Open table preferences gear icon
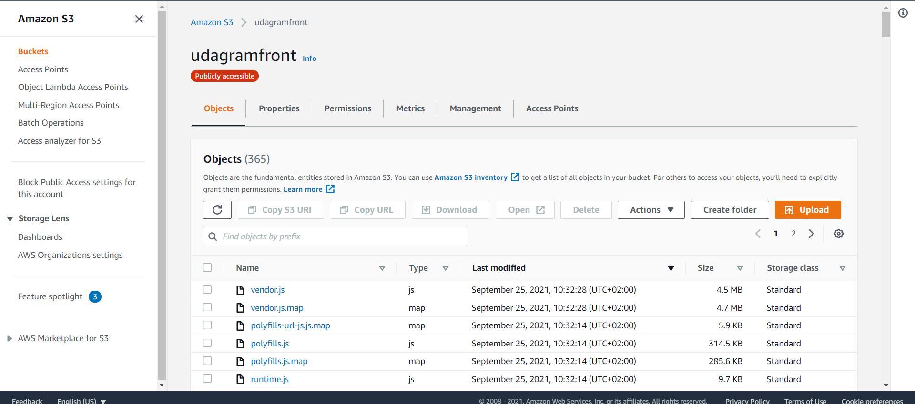Screen dimensions: 915x404 click(839, 234)
